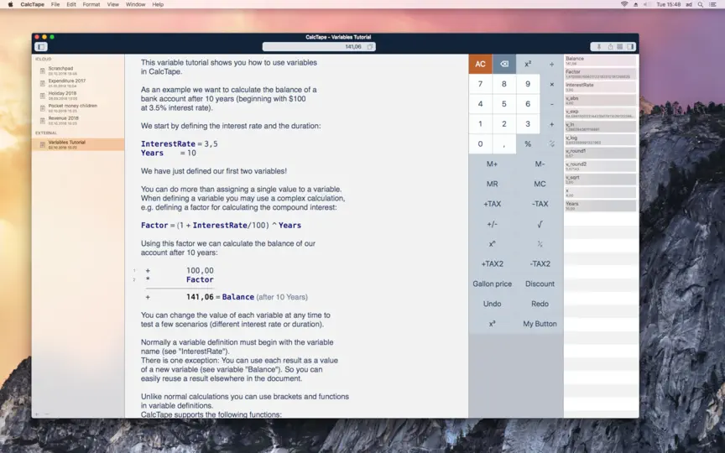Click the +/- sign change key
725x453 pixels.
tap(492, 224)
